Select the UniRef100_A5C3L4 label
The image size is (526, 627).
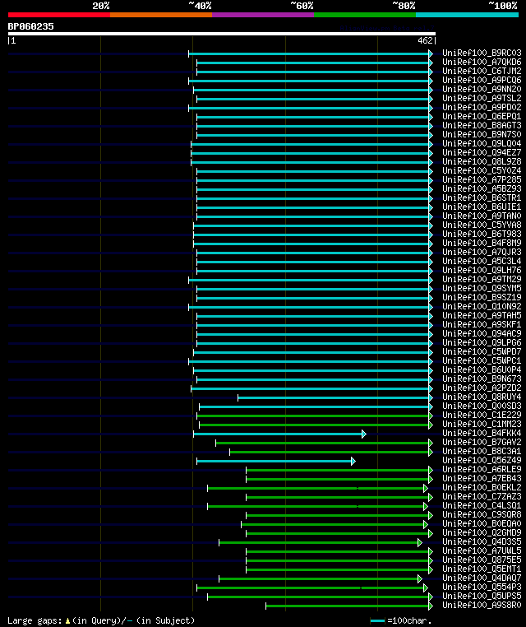482,261
